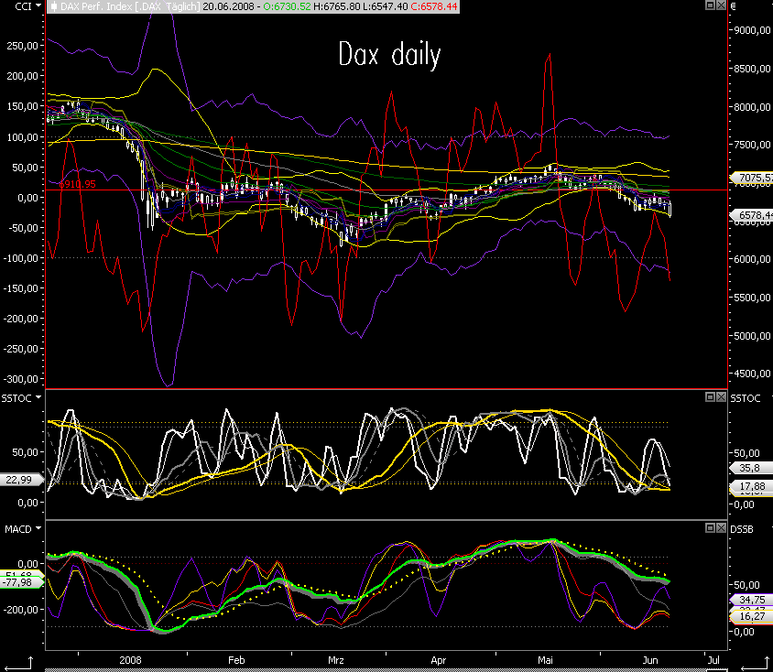Open the MACD indicator dropdown
The width and height of the screenshot is (773, 672).
38,528
